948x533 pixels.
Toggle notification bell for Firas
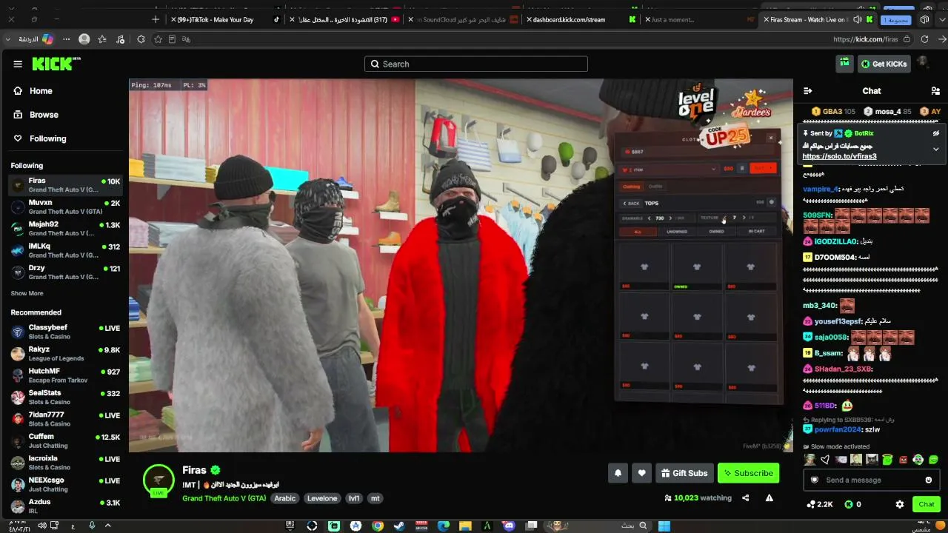(618, 473)
